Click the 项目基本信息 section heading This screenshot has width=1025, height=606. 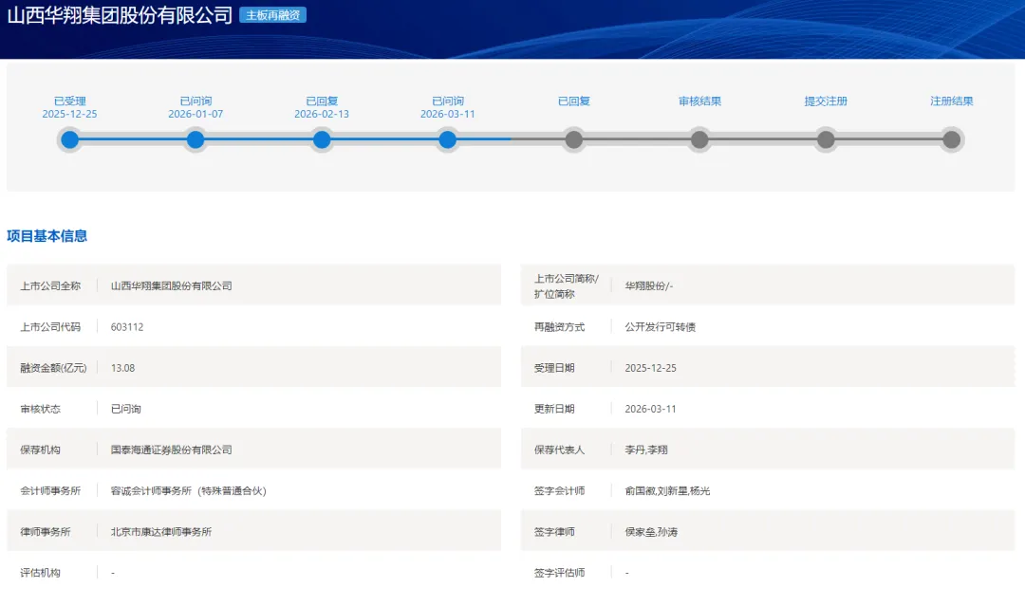click(x=47, y=236)
